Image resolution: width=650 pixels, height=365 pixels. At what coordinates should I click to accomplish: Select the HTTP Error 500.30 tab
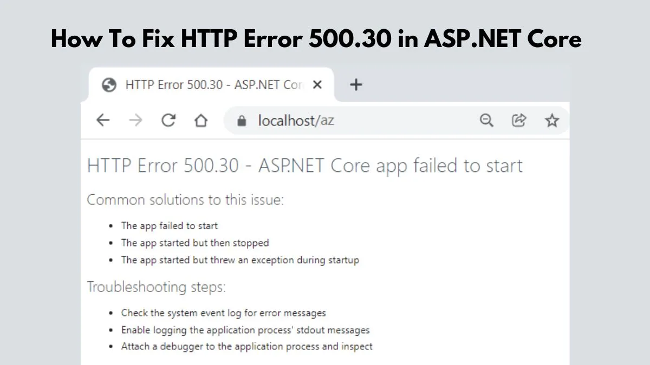[206, 84]
